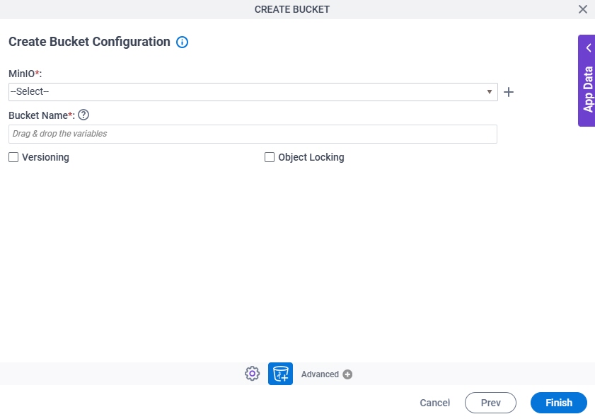The height and width of the screenshot is (419, 595).
Task: Expand the App Data side panel
Action: click(x=587, y=81)
